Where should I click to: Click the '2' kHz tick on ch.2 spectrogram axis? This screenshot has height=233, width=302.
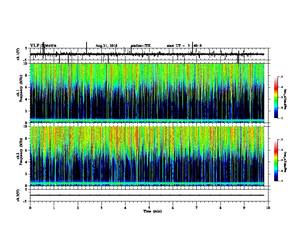26,174
